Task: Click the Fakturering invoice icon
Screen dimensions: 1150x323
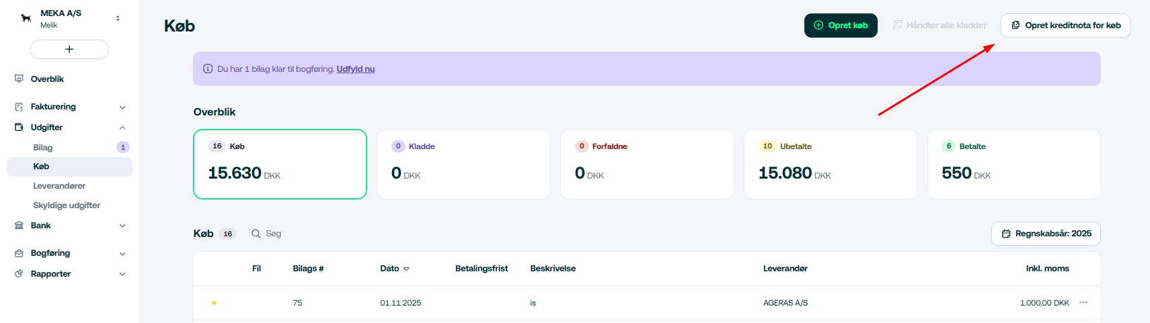Action: point(19,107)
